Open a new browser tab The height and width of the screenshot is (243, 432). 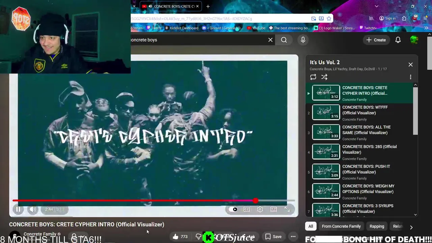[x=208, y=6]
